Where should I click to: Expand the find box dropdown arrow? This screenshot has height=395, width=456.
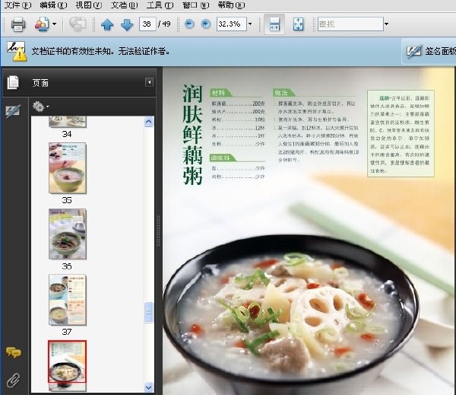(x=386, y=24)
